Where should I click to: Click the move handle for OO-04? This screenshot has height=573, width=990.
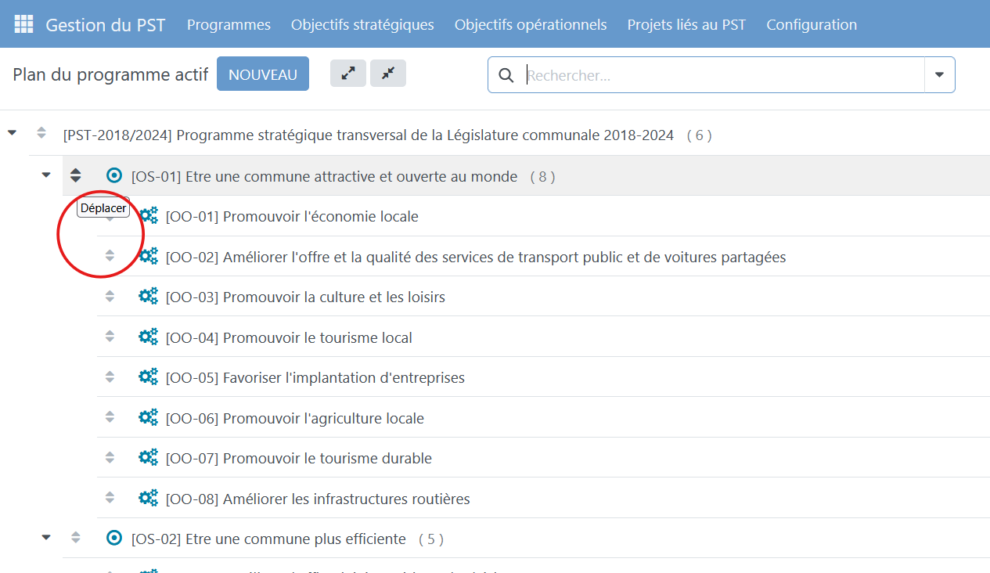click(x=110, y=337)
